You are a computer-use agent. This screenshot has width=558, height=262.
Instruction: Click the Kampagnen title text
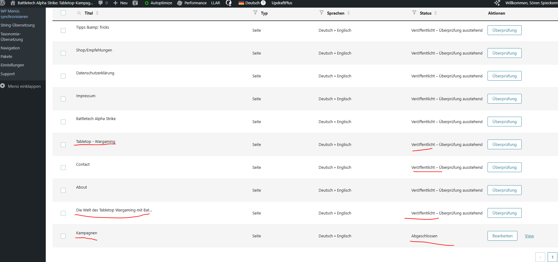(x=87, y=233)
